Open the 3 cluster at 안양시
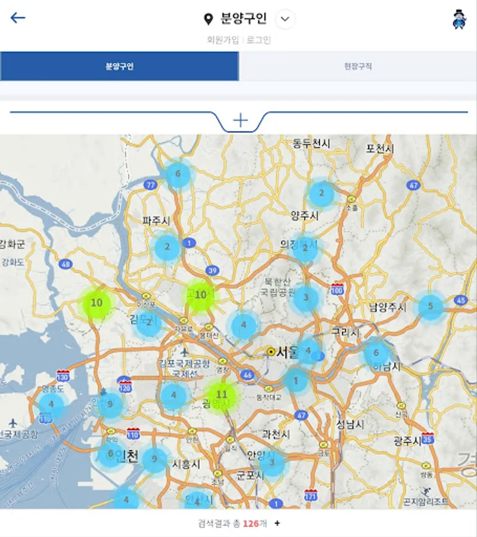The image size is (477, 537). pos(272,463)
